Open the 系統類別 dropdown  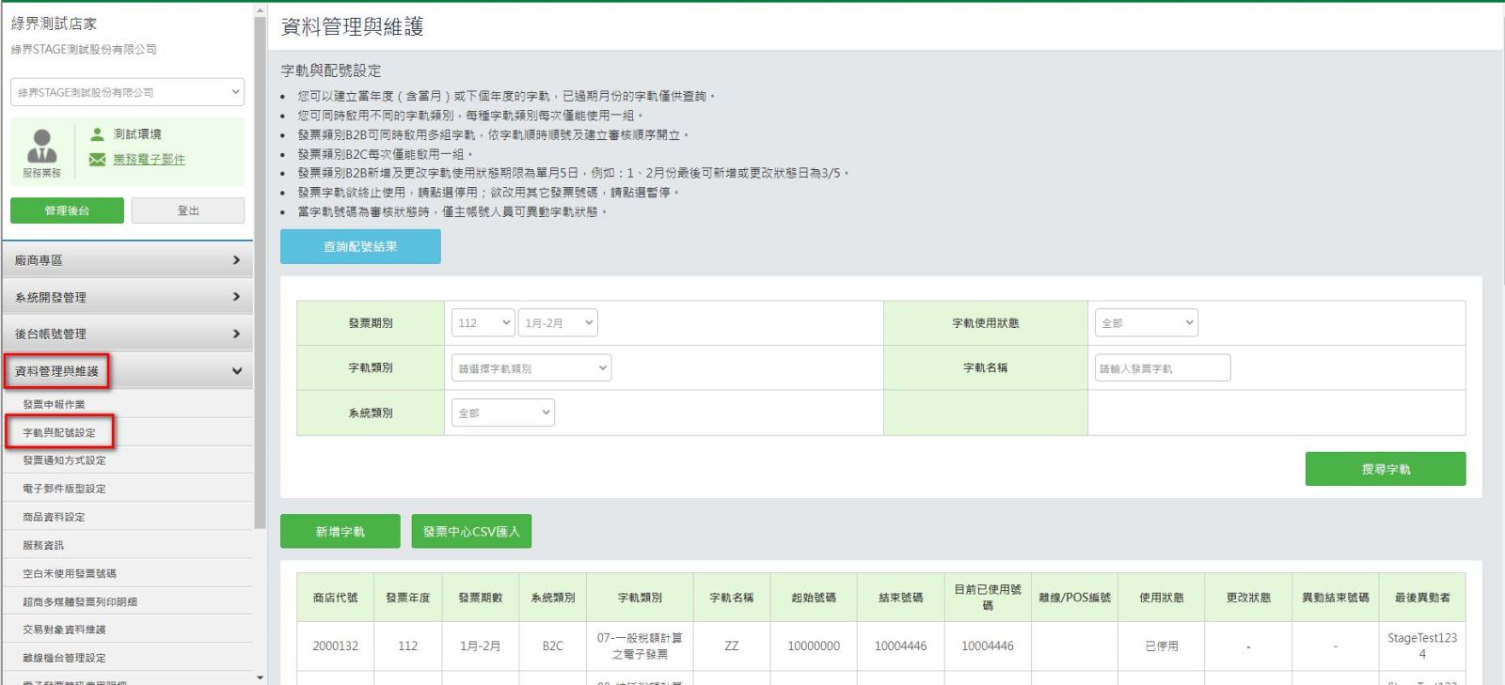pyautogui.click(x=502, y=413)
